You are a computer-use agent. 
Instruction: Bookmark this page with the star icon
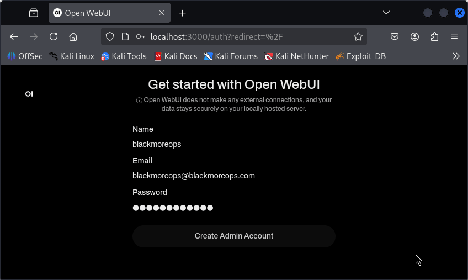358,37
